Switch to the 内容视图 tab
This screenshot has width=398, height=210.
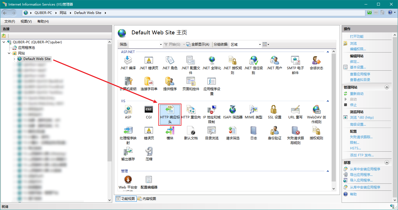[147, 199]
